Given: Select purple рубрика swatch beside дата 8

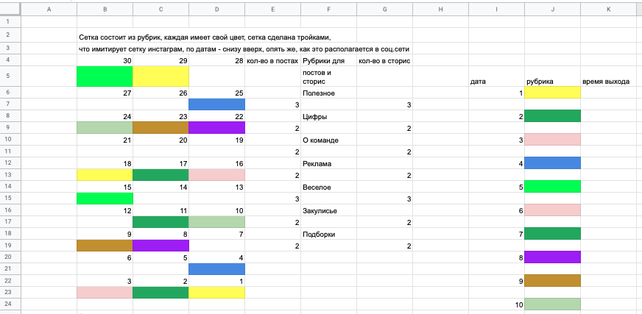Looking at the screenshot, I should pos(553,257).
